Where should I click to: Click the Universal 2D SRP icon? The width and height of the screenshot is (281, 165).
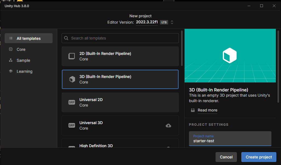click(x=71, y=102)
